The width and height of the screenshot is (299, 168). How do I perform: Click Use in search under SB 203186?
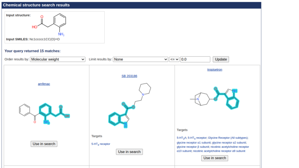coord(129,152)
